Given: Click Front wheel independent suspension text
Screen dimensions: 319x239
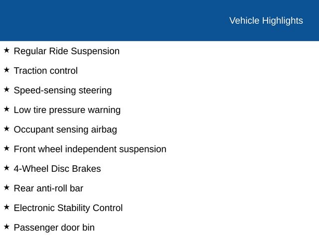Looking at the screenshot, I should [x=90, y=149].
